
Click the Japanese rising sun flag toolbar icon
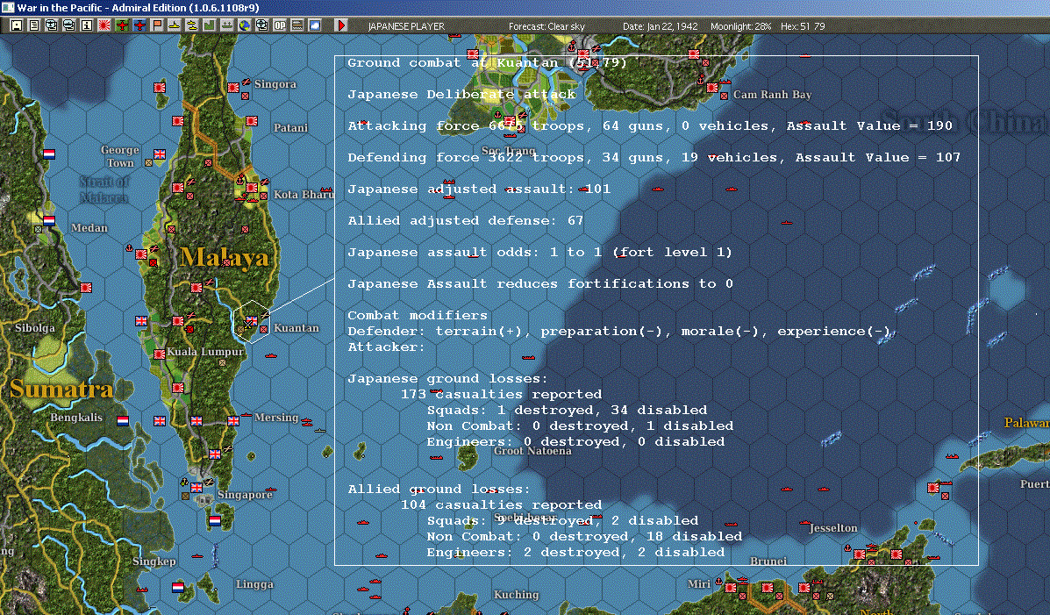click(104, 25)
